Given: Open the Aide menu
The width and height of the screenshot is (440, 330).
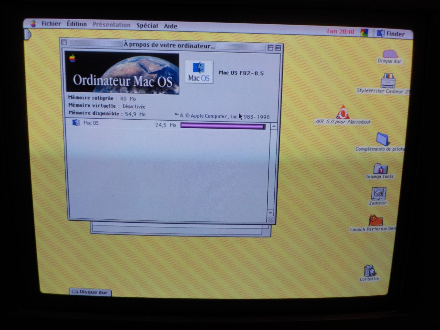Looking at the screenshot, I should point(170,26).
